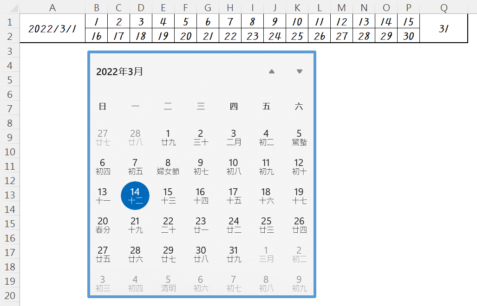The image size is (477, 306).
Task: Select column Q header
Action: [x=444, y=7]
